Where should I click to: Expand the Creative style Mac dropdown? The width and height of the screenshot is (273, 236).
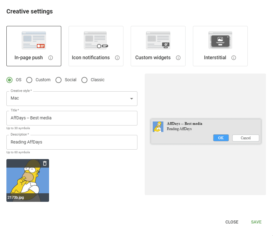tap(72, 99)
